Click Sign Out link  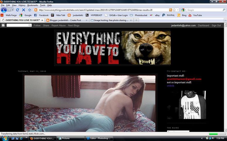pyautogui.click(x=216, y=26)
